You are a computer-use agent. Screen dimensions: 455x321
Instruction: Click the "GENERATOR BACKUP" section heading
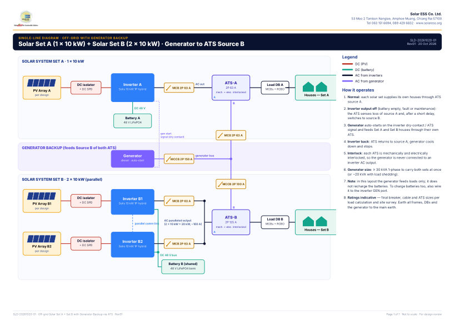(69, 147)
